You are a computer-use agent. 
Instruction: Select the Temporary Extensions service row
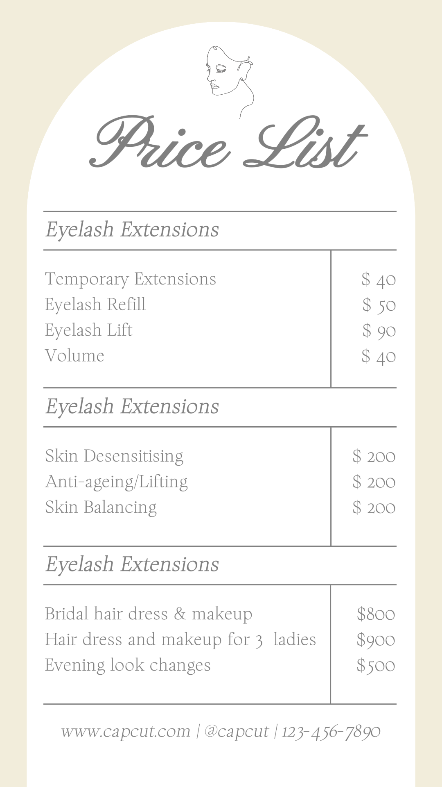[x=131, y=279]
